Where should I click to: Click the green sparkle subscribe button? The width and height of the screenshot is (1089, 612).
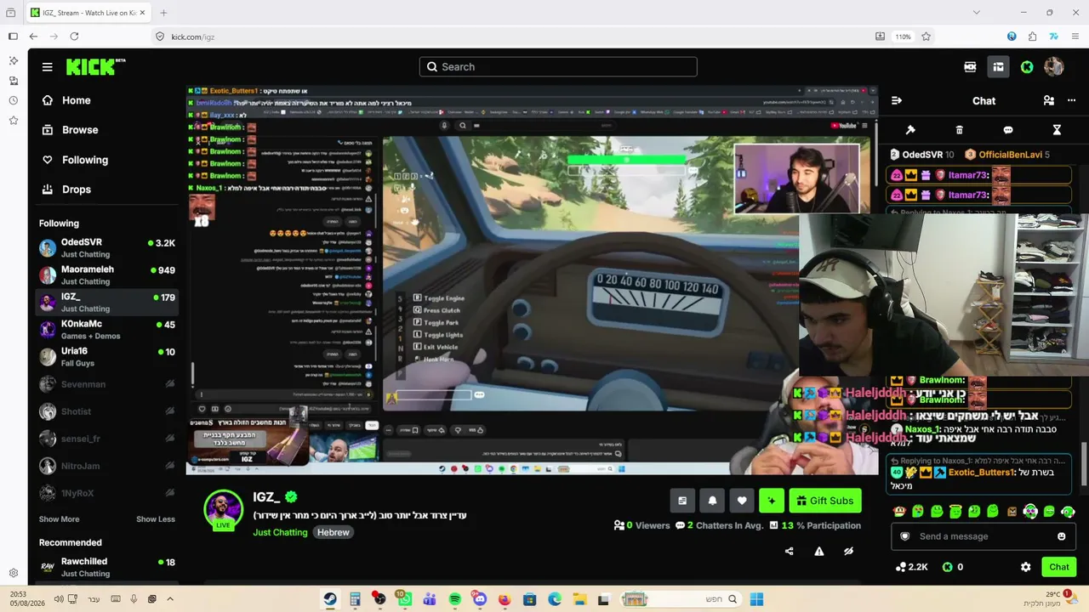pos(772,501)
